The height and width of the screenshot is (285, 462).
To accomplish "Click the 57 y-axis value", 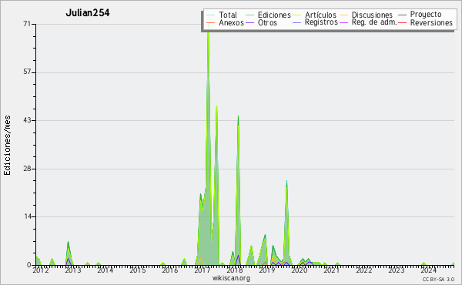I will (x=27, y=72).
